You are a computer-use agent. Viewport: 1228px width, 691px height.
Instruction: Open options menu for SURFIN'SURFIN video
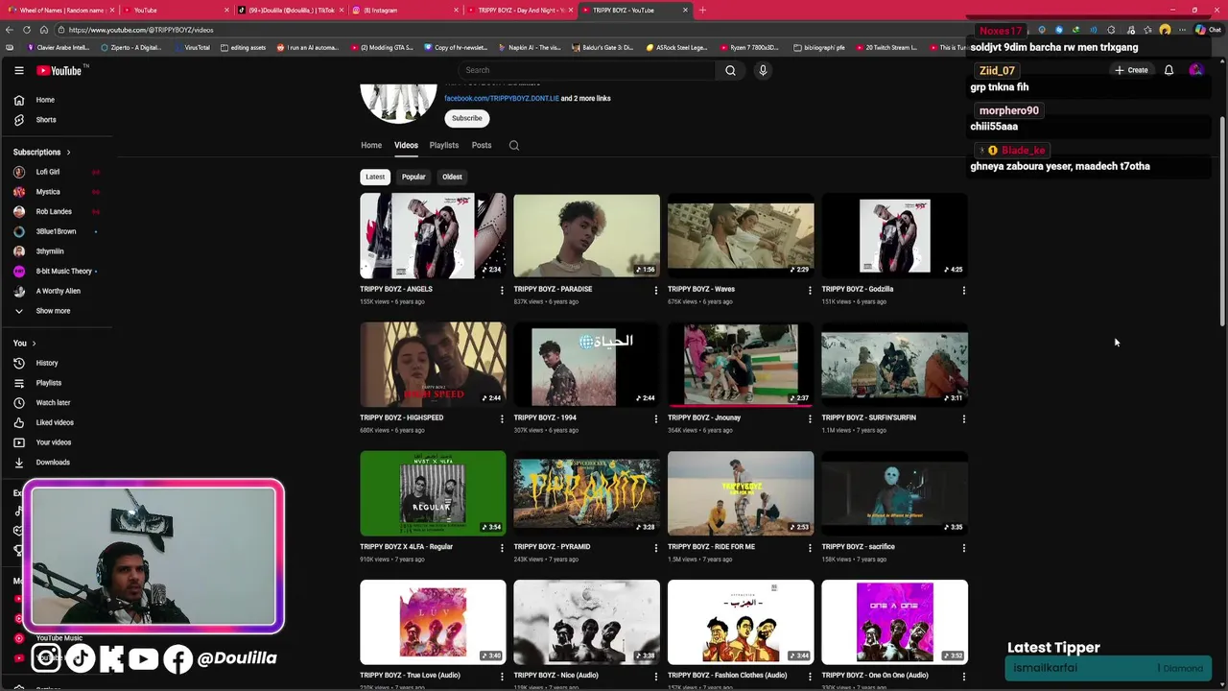pyautogui.click(x=964, y=418)
